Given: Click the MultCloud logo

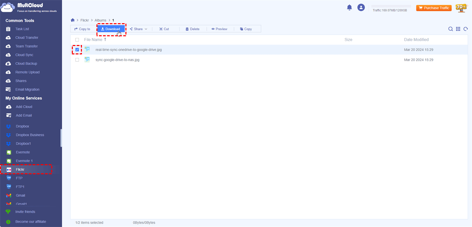Looking at the screenshot, I should [x=29, y=7].
